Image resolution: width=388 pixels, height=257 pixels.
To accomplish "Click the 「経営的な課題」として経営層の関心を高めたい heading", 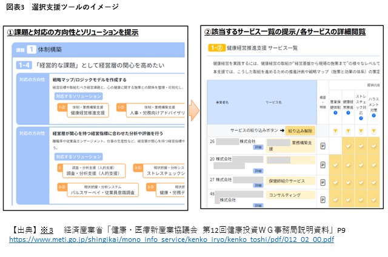I will tap(99, 65).
